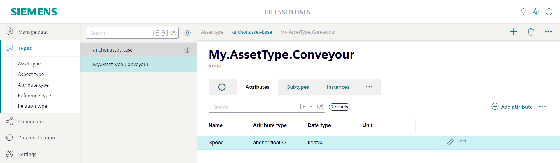Viewport: 560px width, 163px height.
Task: Open Attribute type submenu entry
Action: click(33, 85)
